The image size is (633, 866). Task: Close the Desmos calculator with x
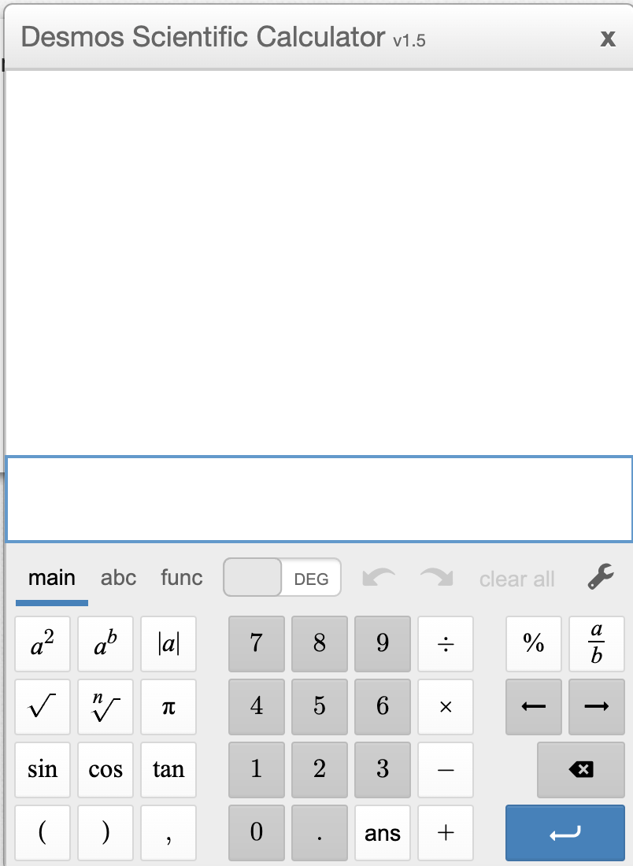[x=608, y=38]
